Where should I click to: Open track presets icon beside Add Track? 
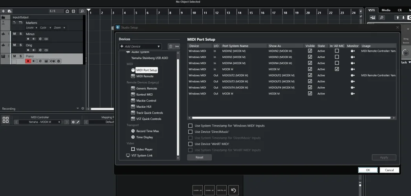(9, 11)
